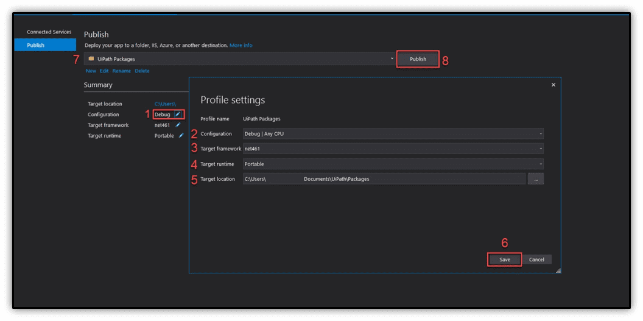Click the dialog resize grip corner
Screen dimensions: 643x321
point(558,270)
